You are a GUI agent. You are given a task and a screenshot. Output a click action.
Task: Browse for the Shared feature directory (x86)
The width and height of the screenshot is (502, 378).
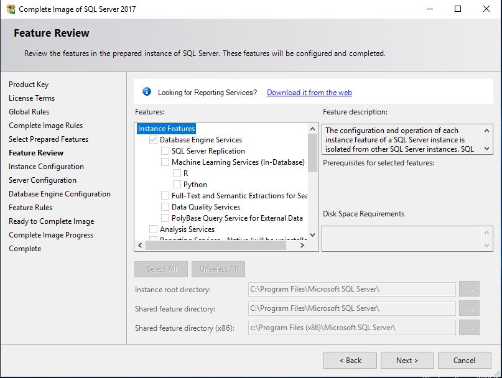469,327
